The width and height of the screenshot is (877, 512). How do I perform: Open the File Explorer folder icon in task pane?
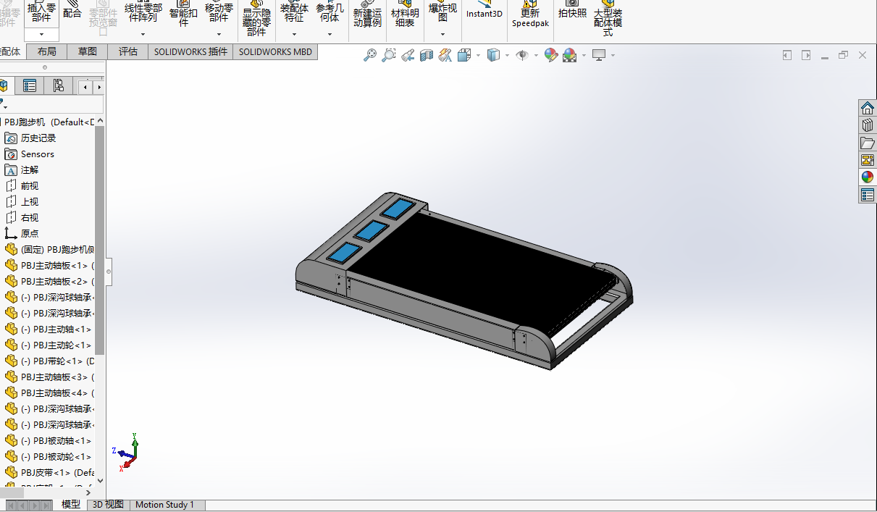pyautogui.click(x=867, y=143)
